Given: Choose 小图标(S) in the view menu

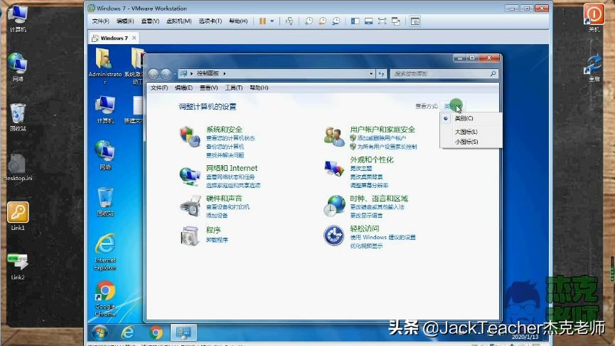Looking at the screenshot, I should click(x=466, y=142).
